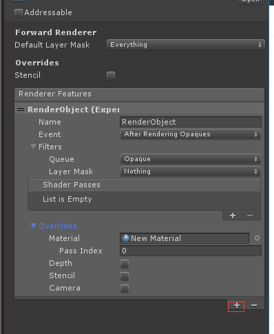Viewport: 274px width, 334px height.
Task: Enable the Depth override checkbox
Action: (x=125, y=264)
